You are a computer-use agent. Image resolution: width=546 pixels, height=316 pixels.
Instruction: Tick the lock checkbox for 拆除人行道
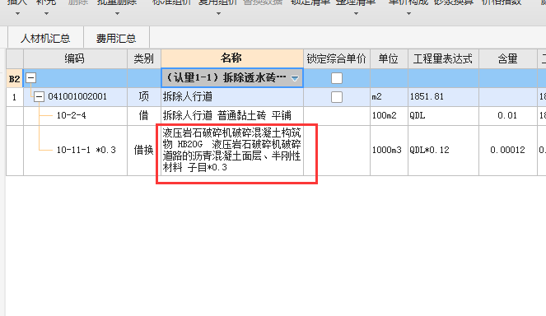[x=337, y=97]
